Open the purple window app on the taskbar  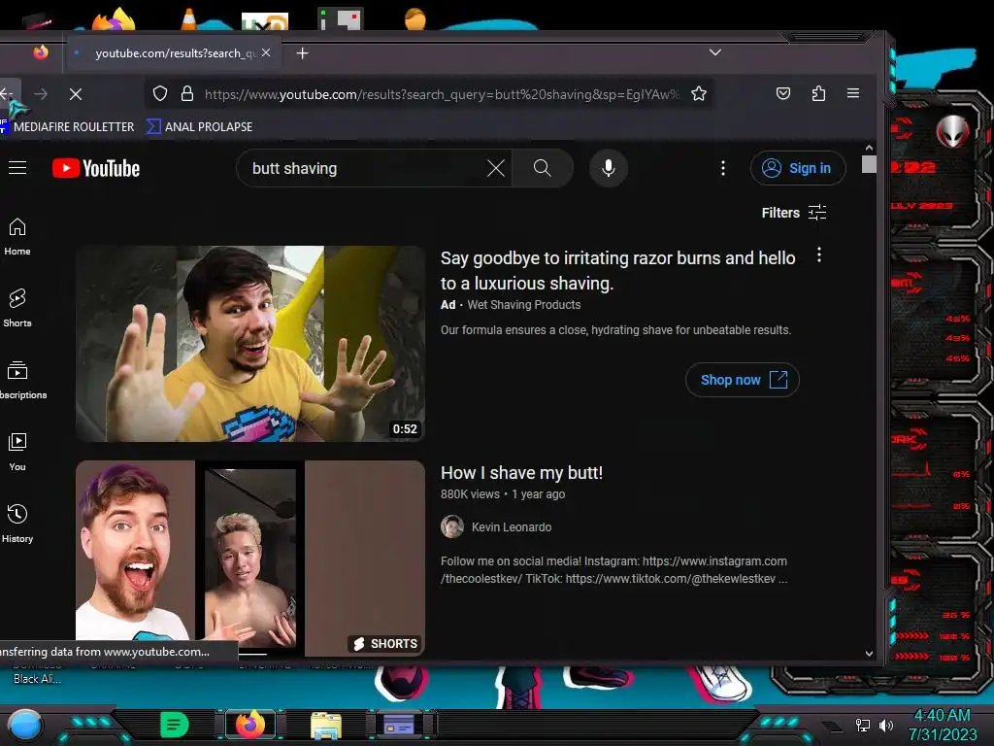[399, 725]
